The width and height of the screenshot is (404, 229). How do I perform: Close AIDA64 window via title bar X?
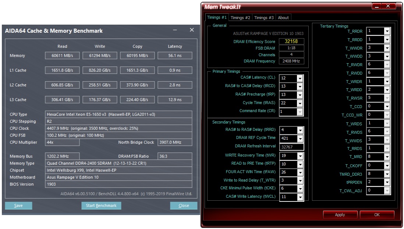(192, 30)
